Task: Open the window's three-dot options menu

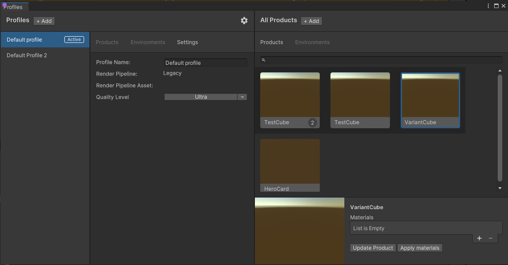Action: 488,6
